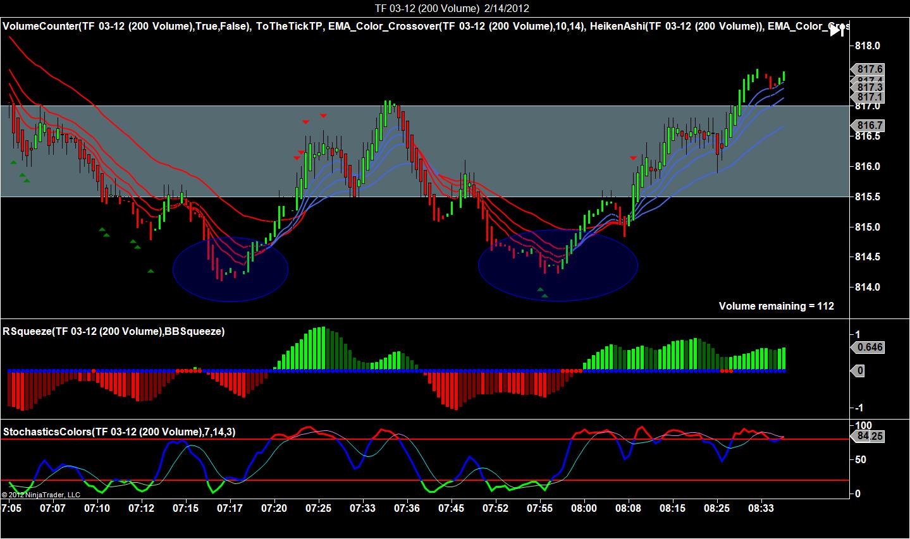This screenshot has height=539, width=910.
Task: Click the 816.7 price marker on axis
Action: click(868, 126)
